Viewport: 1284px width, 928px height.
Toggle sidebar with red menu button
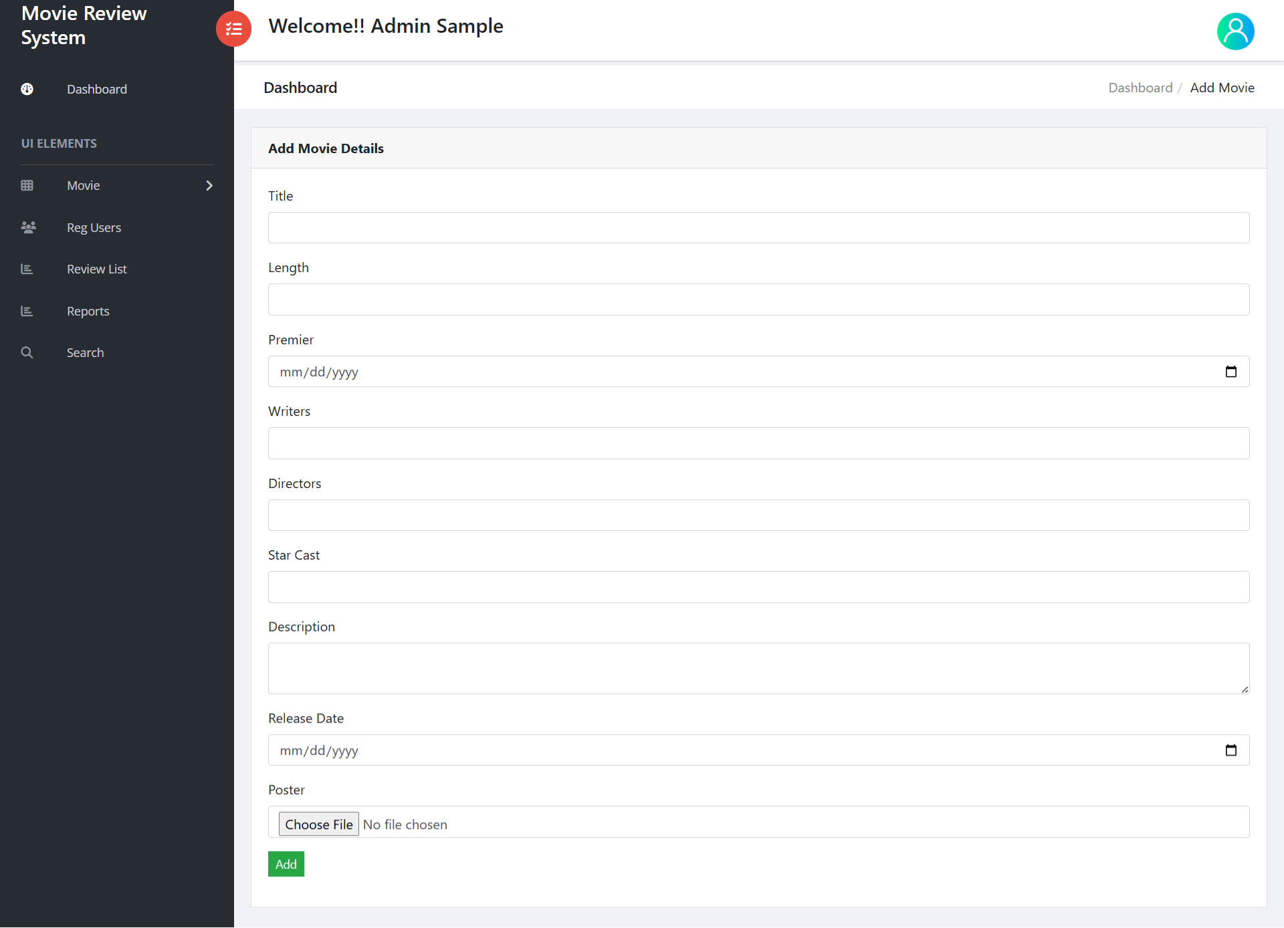click(x=233, y=29)
